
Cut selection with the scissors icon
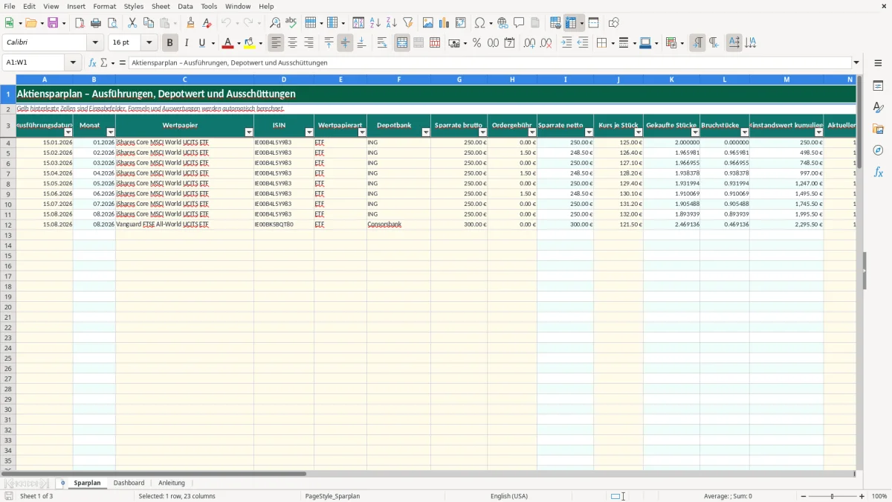coord(132,23)
